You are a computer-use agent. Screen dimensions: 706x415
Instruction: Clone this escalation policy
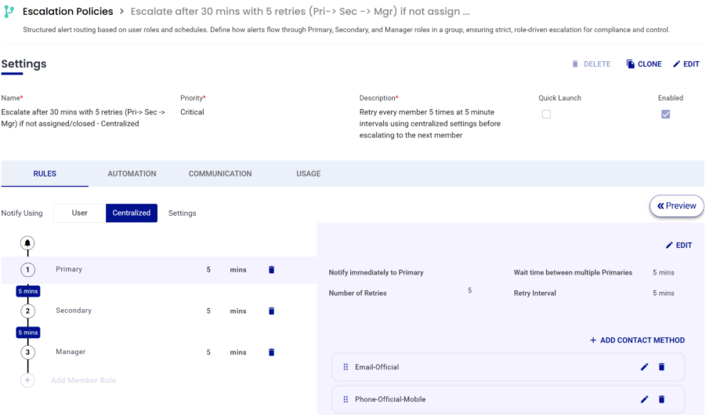(643, 64)
